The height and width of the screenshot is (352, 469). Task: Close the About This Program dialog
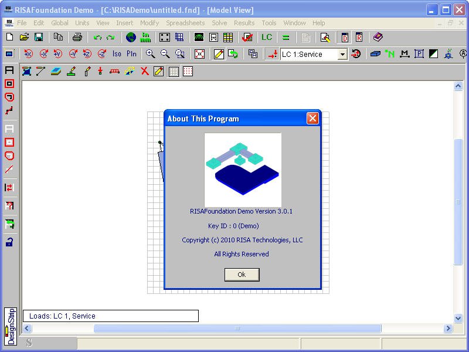312,119
